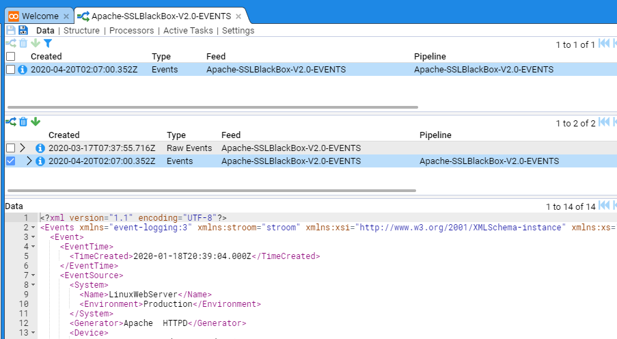The image size is (617, 339).
Task: Open the Processors tab
Action: coord(131,30)
